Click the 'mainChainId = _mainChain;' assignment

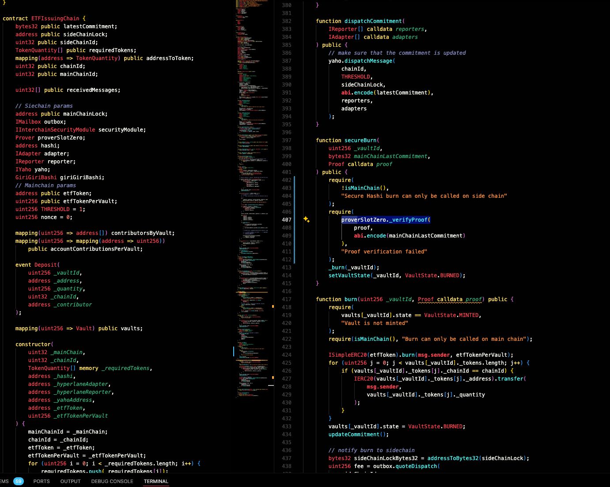[68, 432]
